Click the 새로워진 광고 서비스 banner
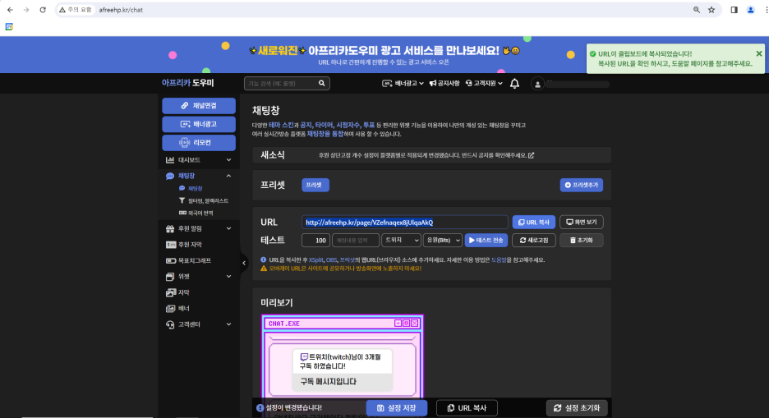Image resolution: width=769 pixels, height=418 pixels. tap(384, 55)
